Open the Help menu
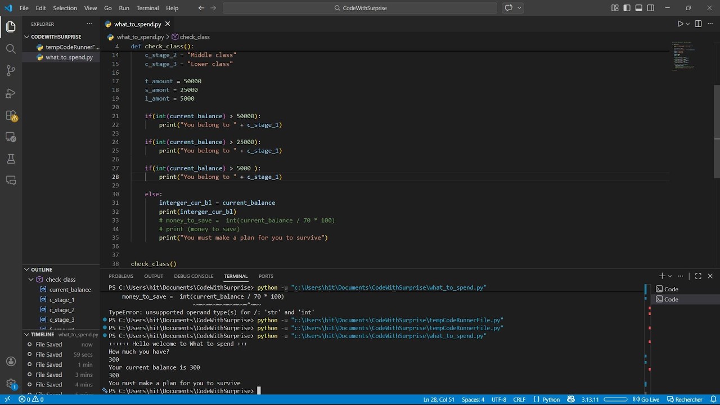The width and height of the screenshot is (720, 405). point(172,8)
